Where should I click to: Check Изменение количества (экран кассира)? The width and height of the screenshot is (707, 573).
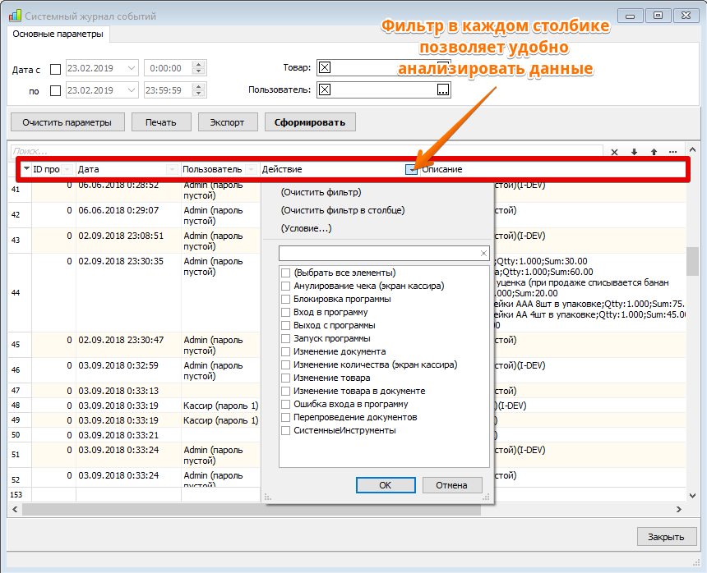point(285,365)
